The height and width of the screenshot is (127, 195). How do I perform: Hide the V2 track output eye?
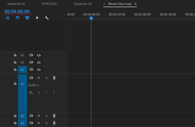(39, 62)
